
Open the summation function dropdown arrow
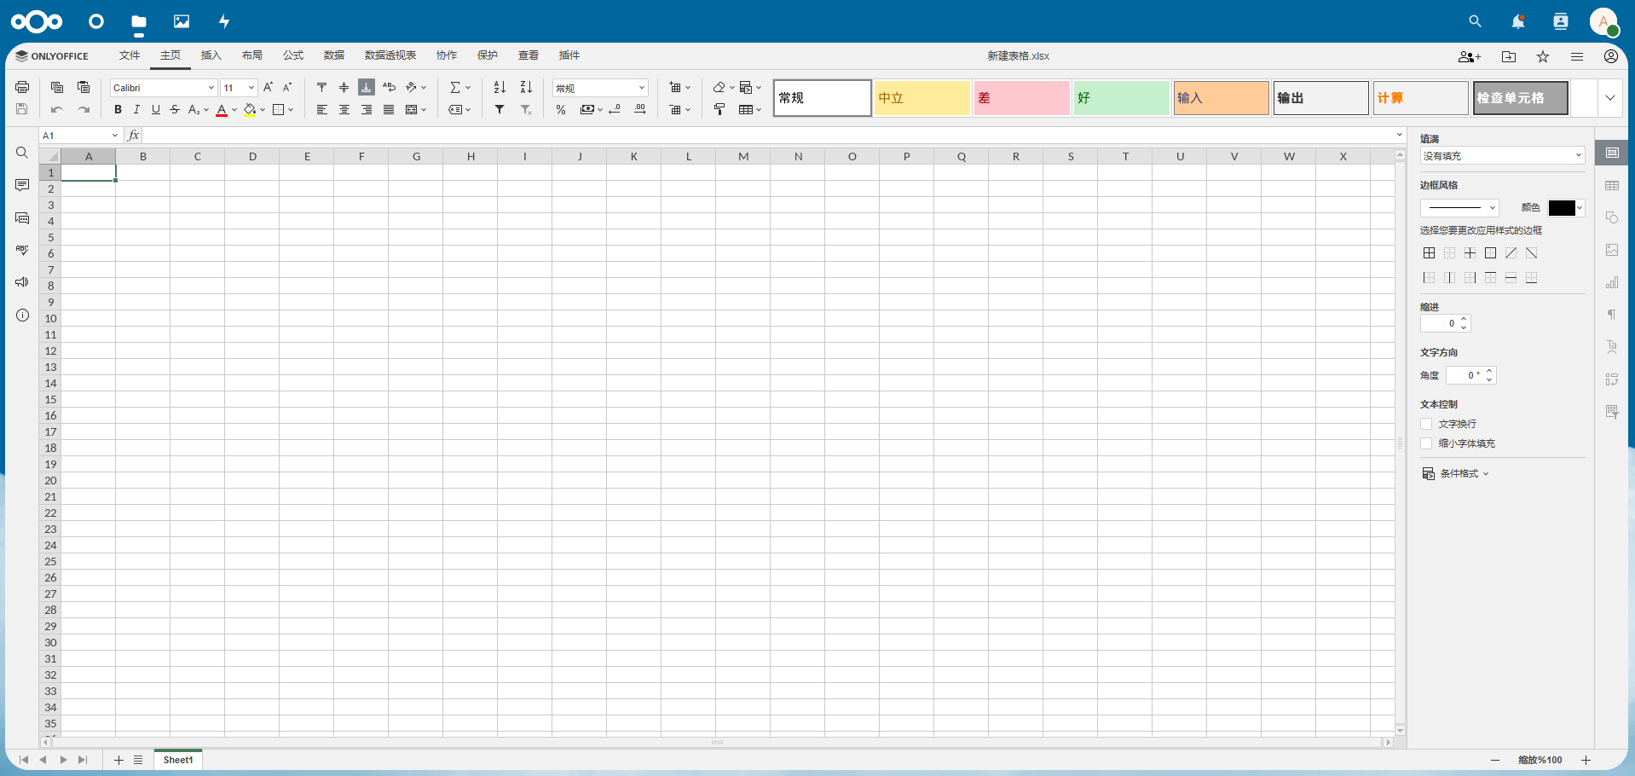tap(468, 87)
